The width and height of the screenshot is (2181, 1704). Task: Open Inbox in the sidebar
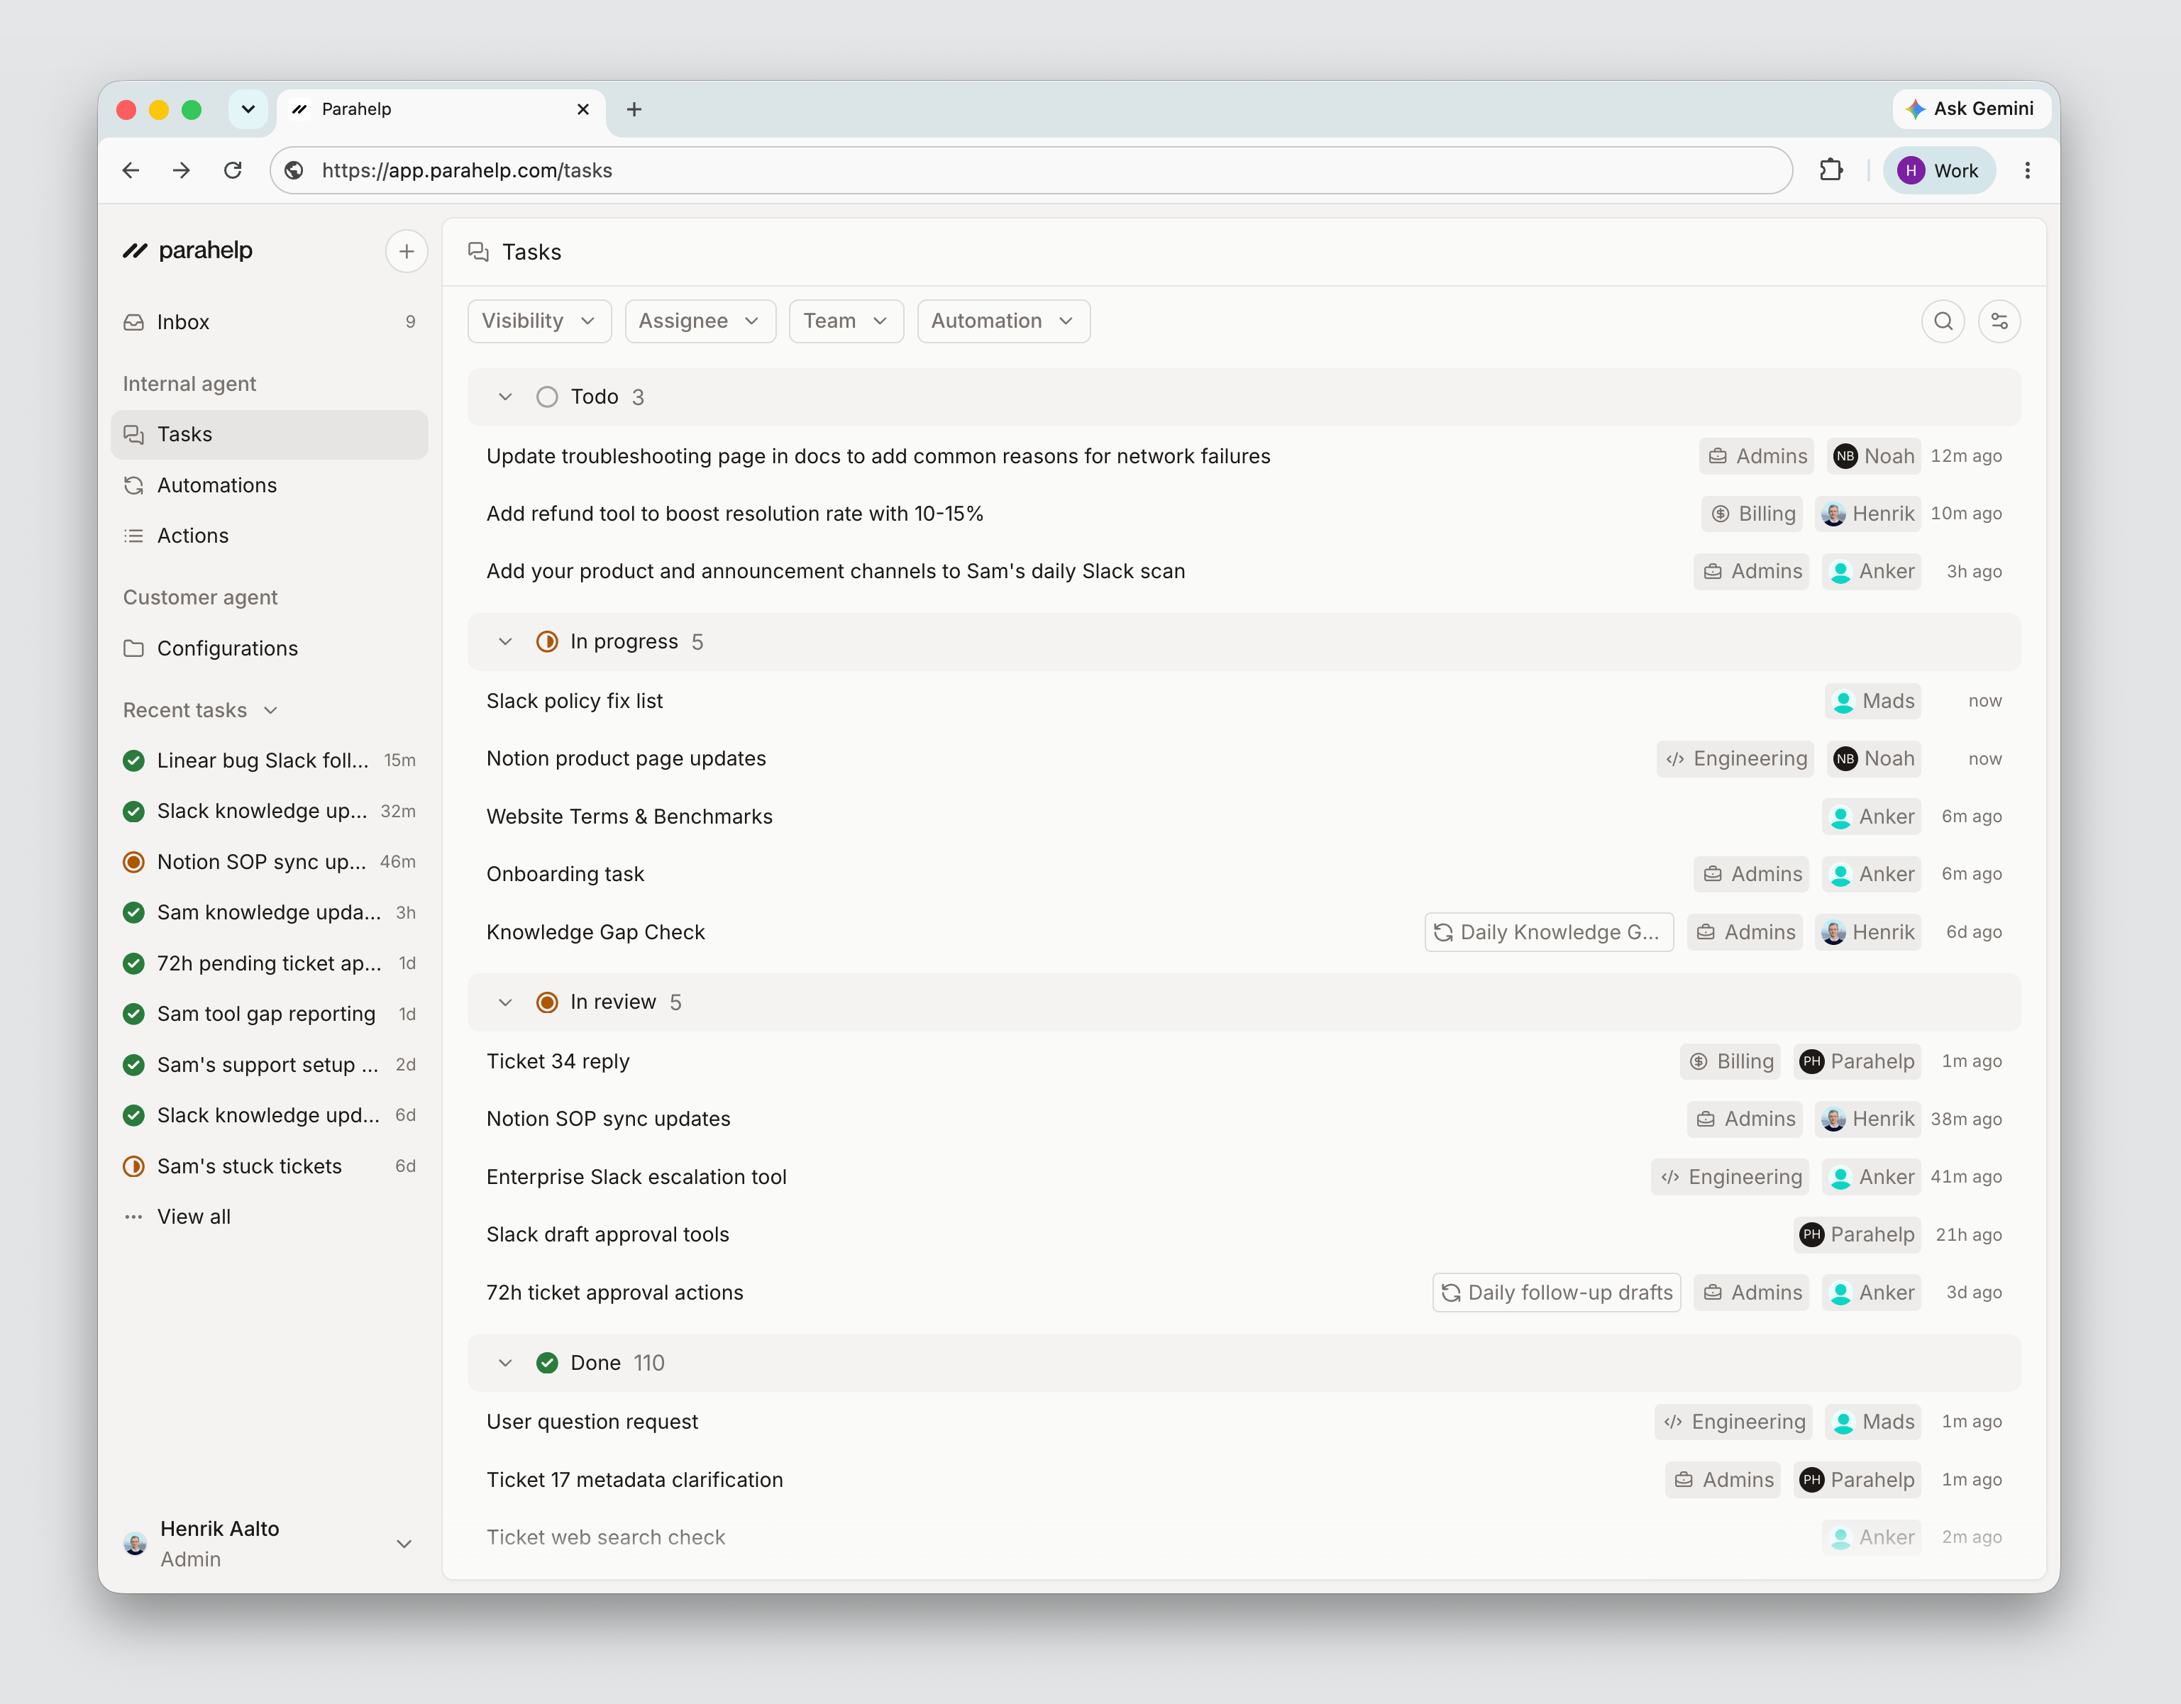click(270, 323)
